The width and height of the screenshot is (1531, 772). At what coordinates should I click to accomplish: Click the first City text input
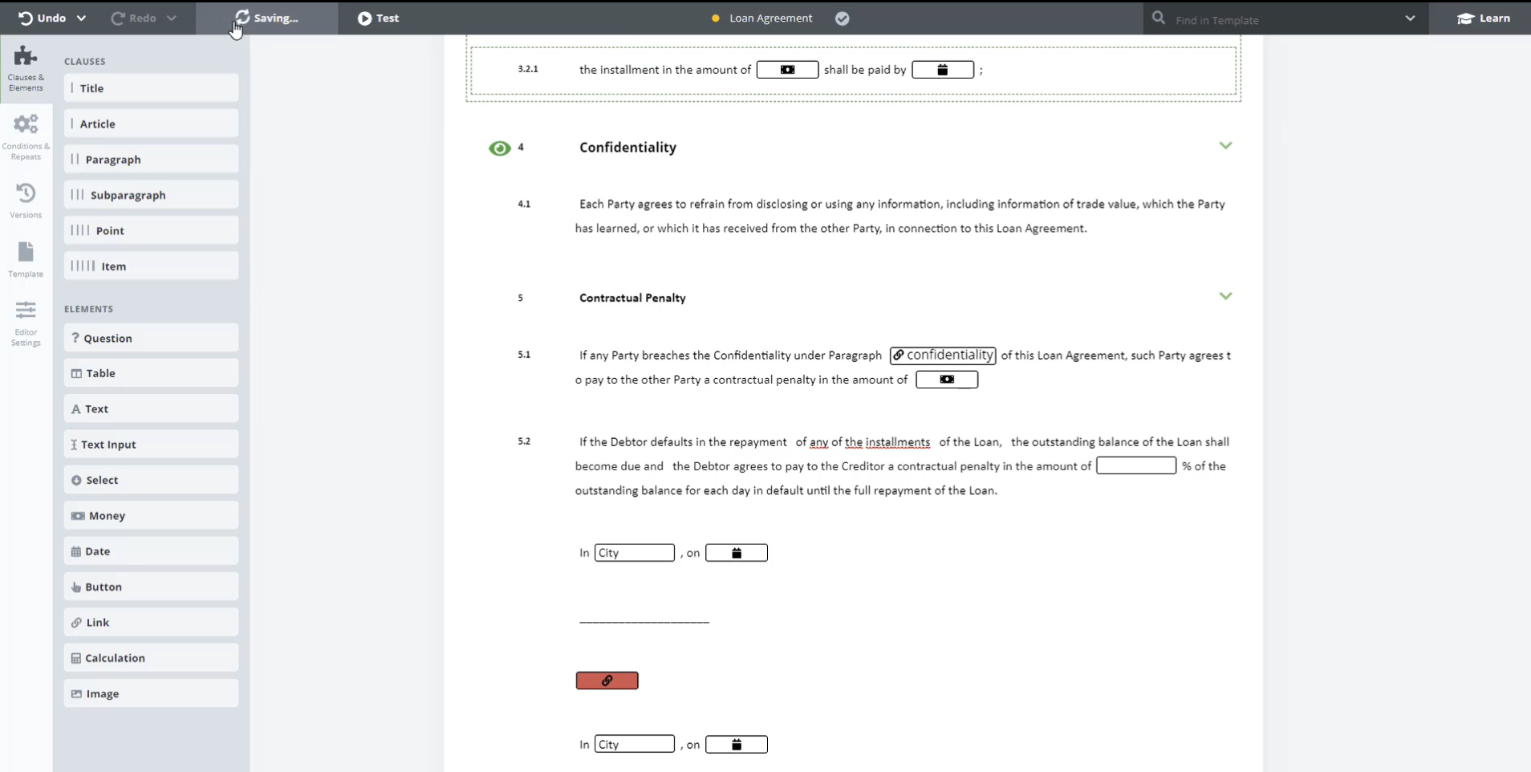pyautogui.click(x=634, y=553)
